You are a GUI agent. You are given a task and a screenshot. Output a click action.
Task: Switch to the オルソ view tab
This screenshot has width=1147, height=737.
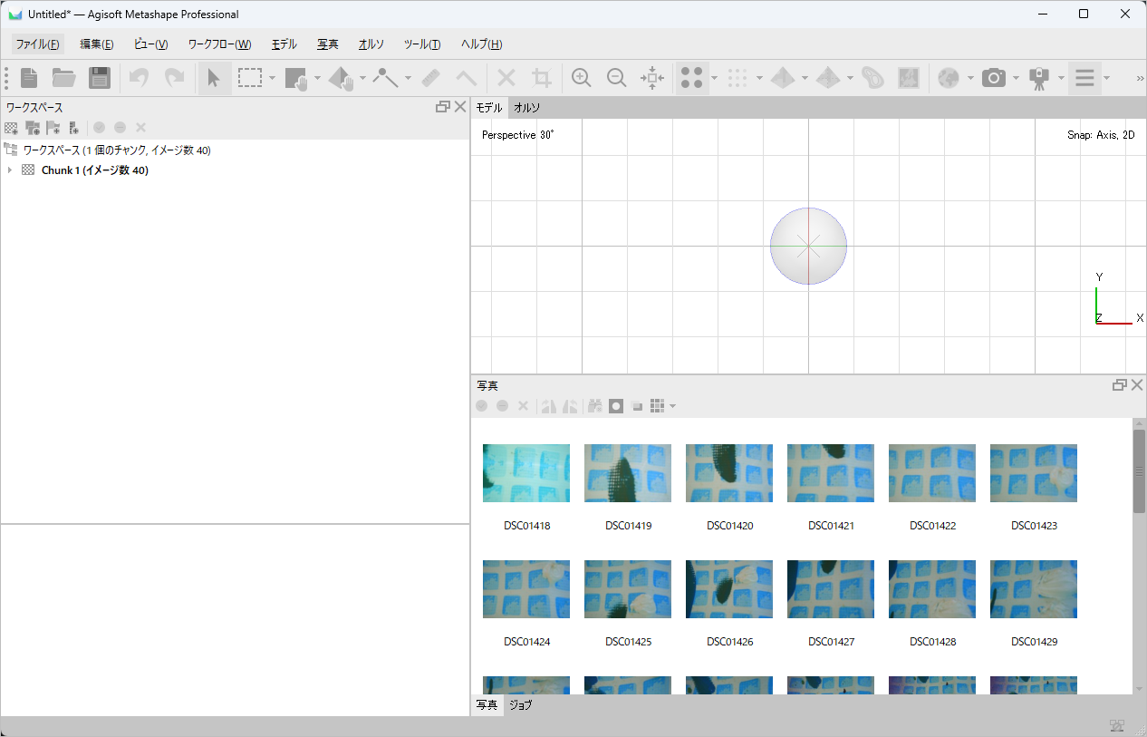coord(527,108)
